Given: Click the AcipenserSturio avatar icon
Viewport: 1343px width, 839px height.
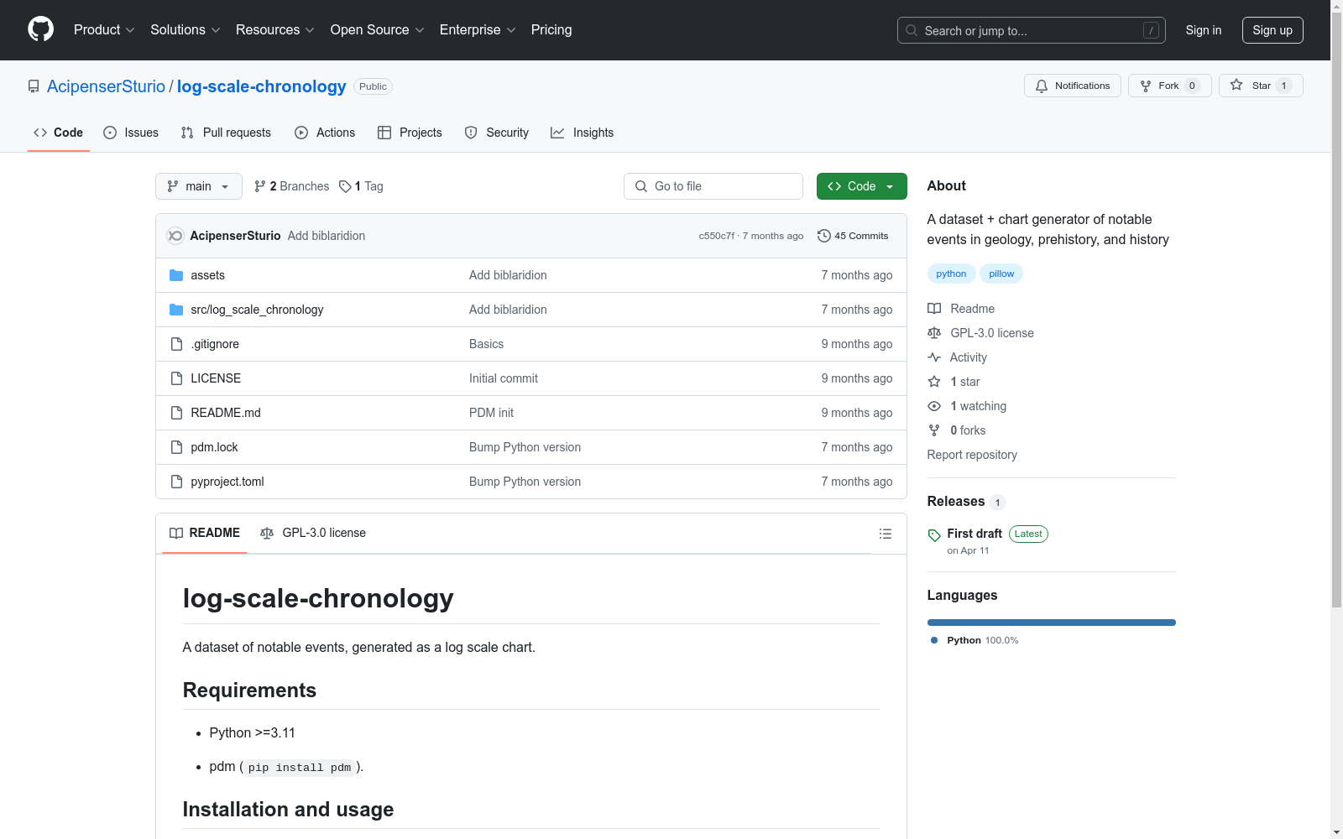Looking at the screenshot, I should (175, 236).
